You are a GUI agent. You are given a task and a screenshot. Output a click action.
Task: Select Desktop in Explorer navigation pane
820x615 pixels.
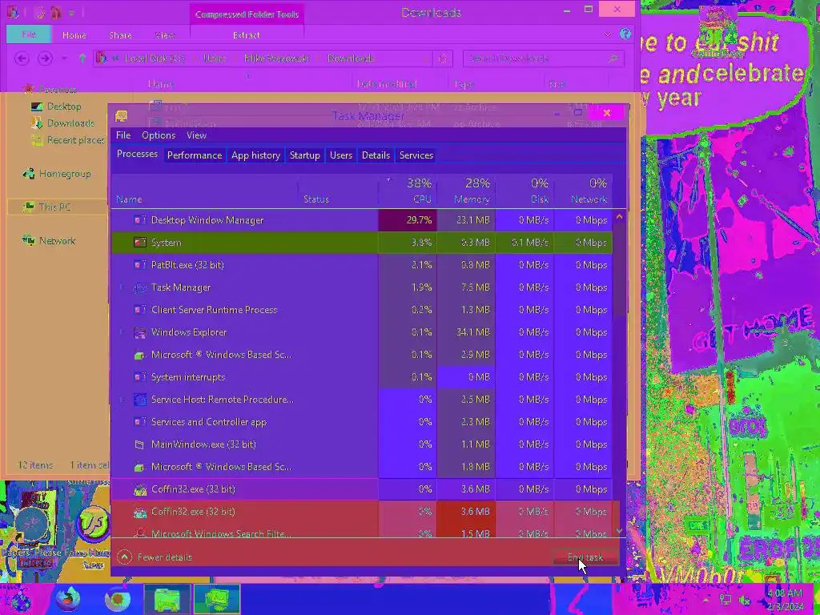[x=56, y=107]
